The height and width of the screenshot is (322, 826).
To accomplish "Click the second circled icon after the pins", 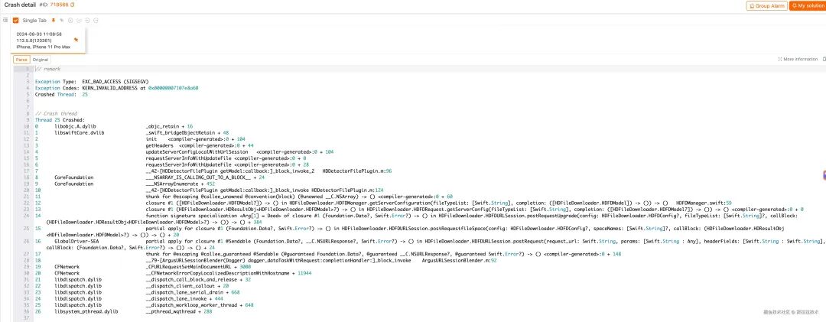I will pyautogui.click(x=79, y=20).
